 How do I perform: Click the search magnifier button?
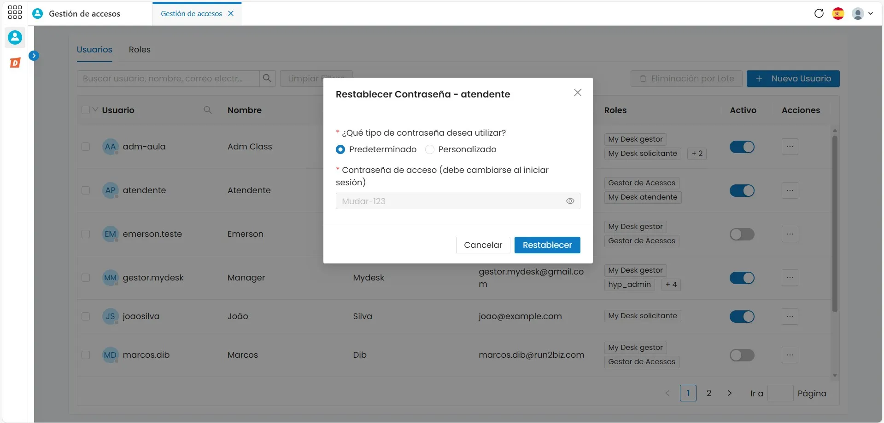(267, 79)
